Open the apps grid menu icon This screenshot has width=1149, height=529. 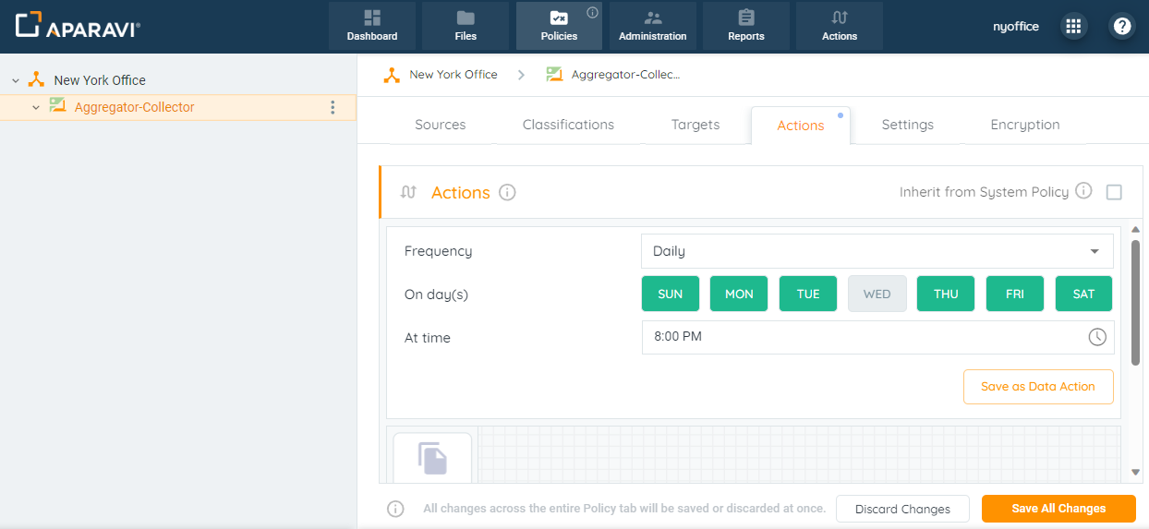[x=1073, y=26]
